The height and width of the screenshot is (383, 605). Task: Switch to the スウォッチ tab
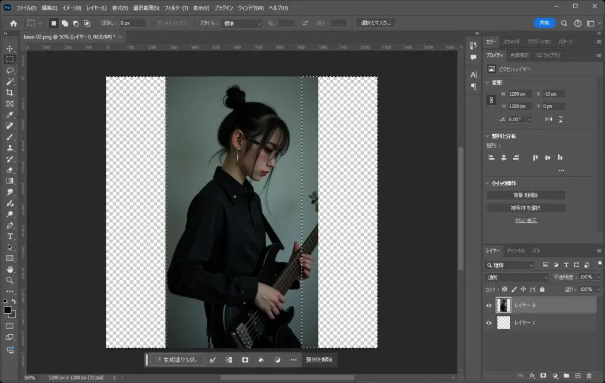pos(511,42)
